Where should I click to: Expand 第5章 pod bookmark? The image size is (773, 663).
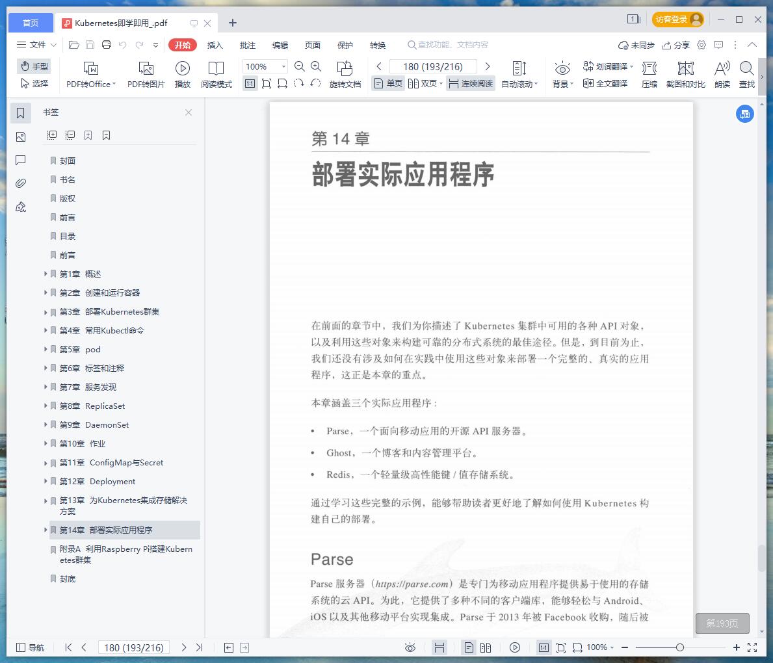click(x=46, y=349)
